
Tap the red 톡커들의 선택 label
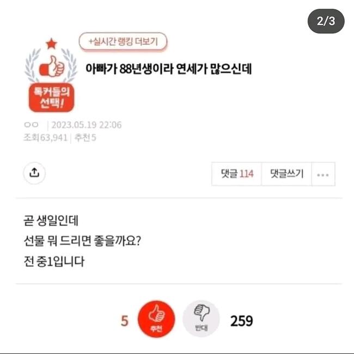[x=52, y=97]
